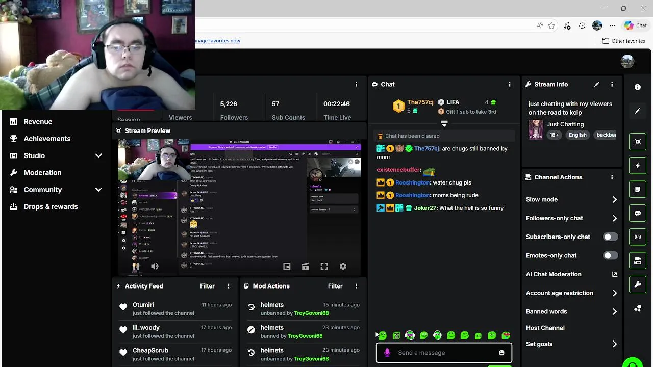The image size is (653, 367).
Task: Toggle stream preview widget in right rail
Action: pos(637,142)
